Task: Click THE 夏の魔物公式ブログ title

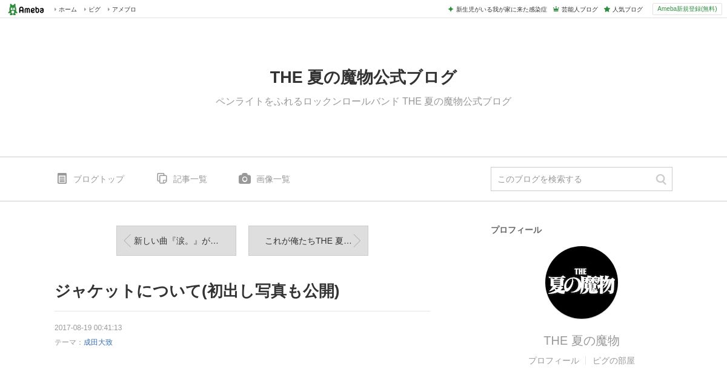Action: 363,77
